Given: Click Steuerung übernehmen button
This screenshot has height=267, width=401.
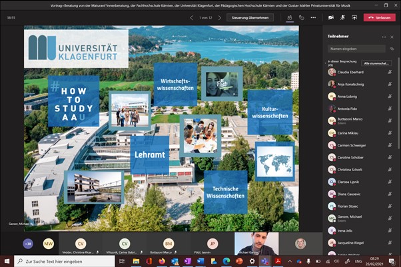Looking at the screenshot, I should [x=250, y=18].
